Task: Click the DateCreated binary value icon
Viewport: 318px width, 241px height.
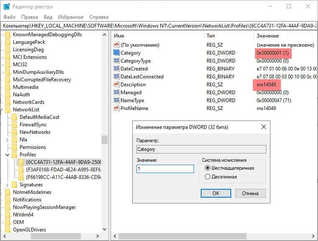Action: point(116,69)
